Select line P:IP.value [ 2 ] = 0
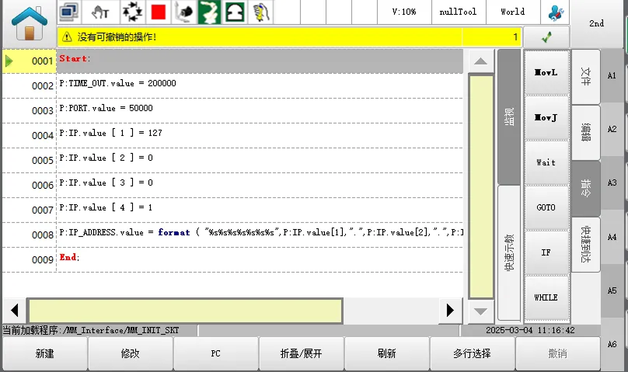 point(232,161)
